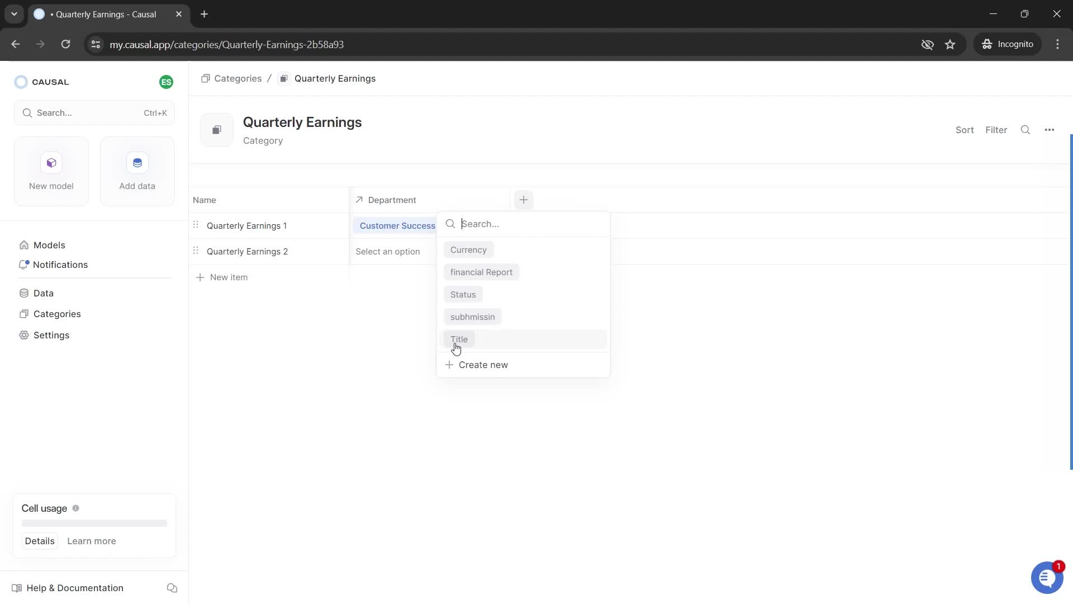Open the Select an option dropdown

(x=388, y=252)
